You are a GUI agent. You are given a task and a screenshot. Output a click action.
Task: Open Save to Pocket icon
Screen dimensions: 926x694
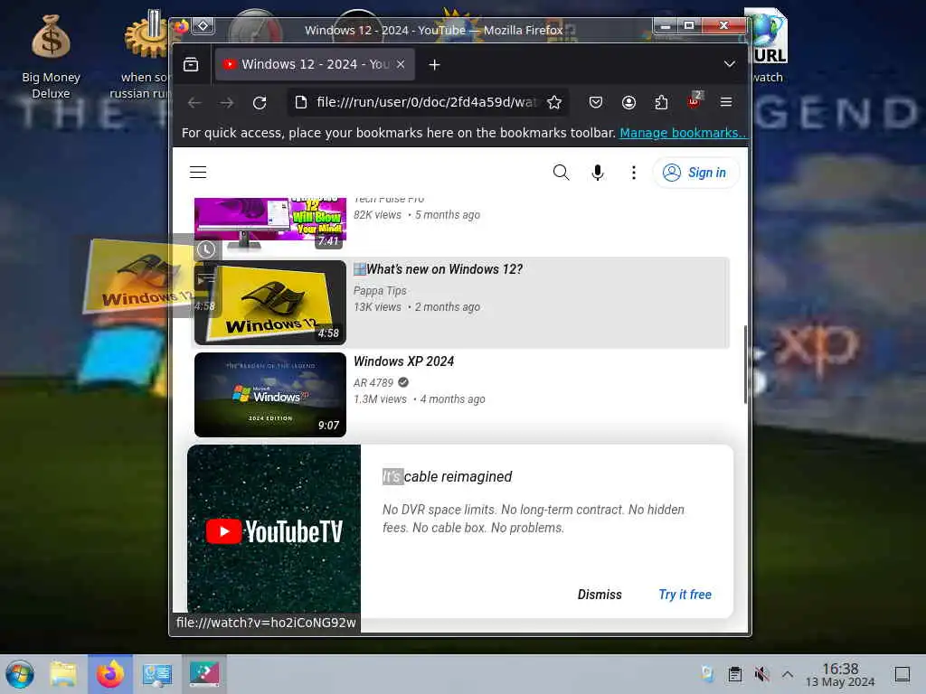tap(596, 103)
